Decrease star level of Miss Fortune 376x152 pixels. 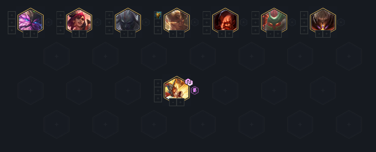76,34
